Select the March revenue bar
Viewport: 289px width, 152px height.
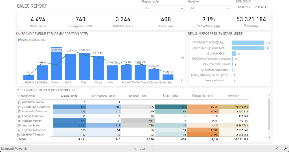point(56,63)
